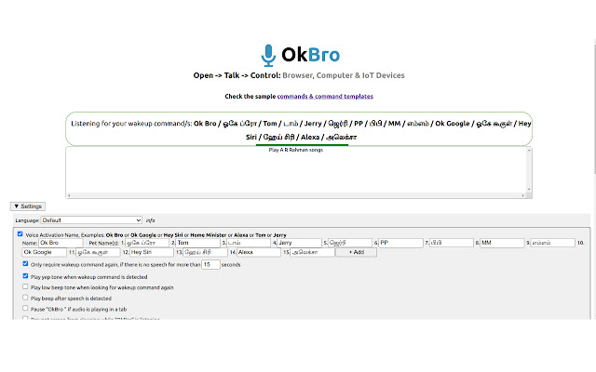Toggle the Voice Activation Name checkbox
The width and height of the screenshot is (596, 372).
coord(20,234)
